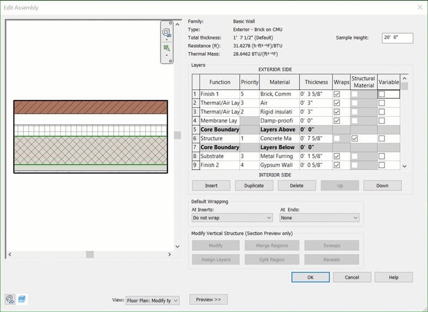Click the Sample Height input field
The height and width of the screenshot is (312, 428).
397,38
